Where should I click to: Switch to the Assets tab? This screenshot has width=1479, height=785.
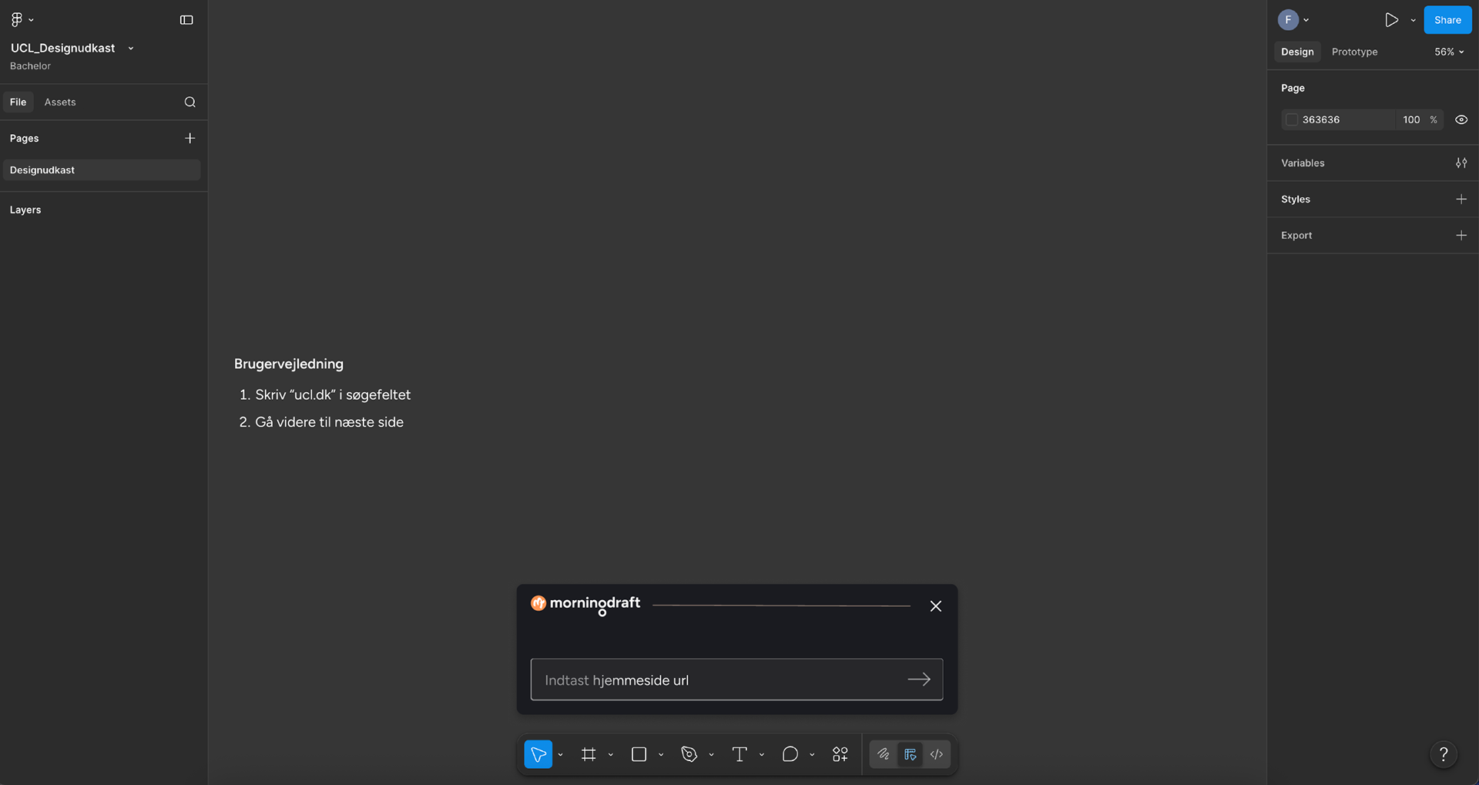click(x=60, y=102)
